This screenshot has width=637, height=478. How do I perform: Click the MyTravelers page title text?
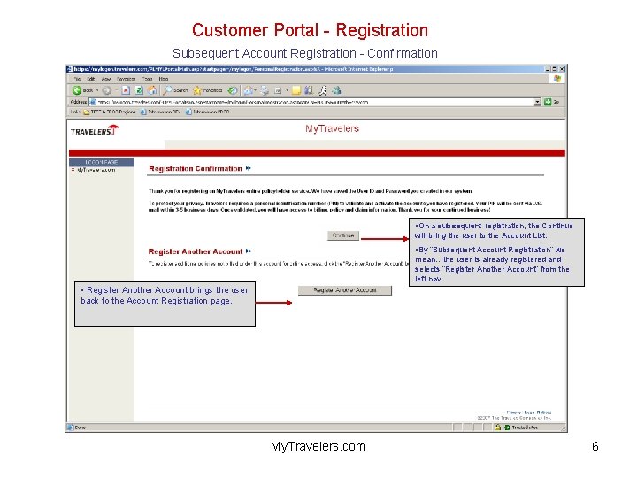[332, 129]
